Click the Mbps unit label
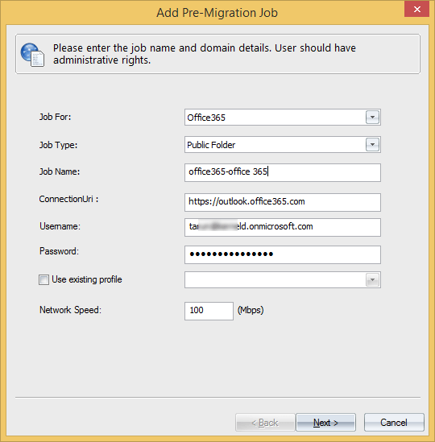 pyautogui.click(x=251, y=310)
